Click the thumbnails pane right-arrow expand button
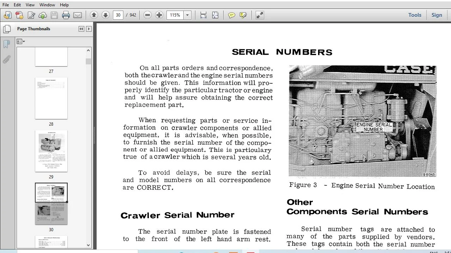The width and height of the screenshot is (451, 253). [x=89, y=29]
